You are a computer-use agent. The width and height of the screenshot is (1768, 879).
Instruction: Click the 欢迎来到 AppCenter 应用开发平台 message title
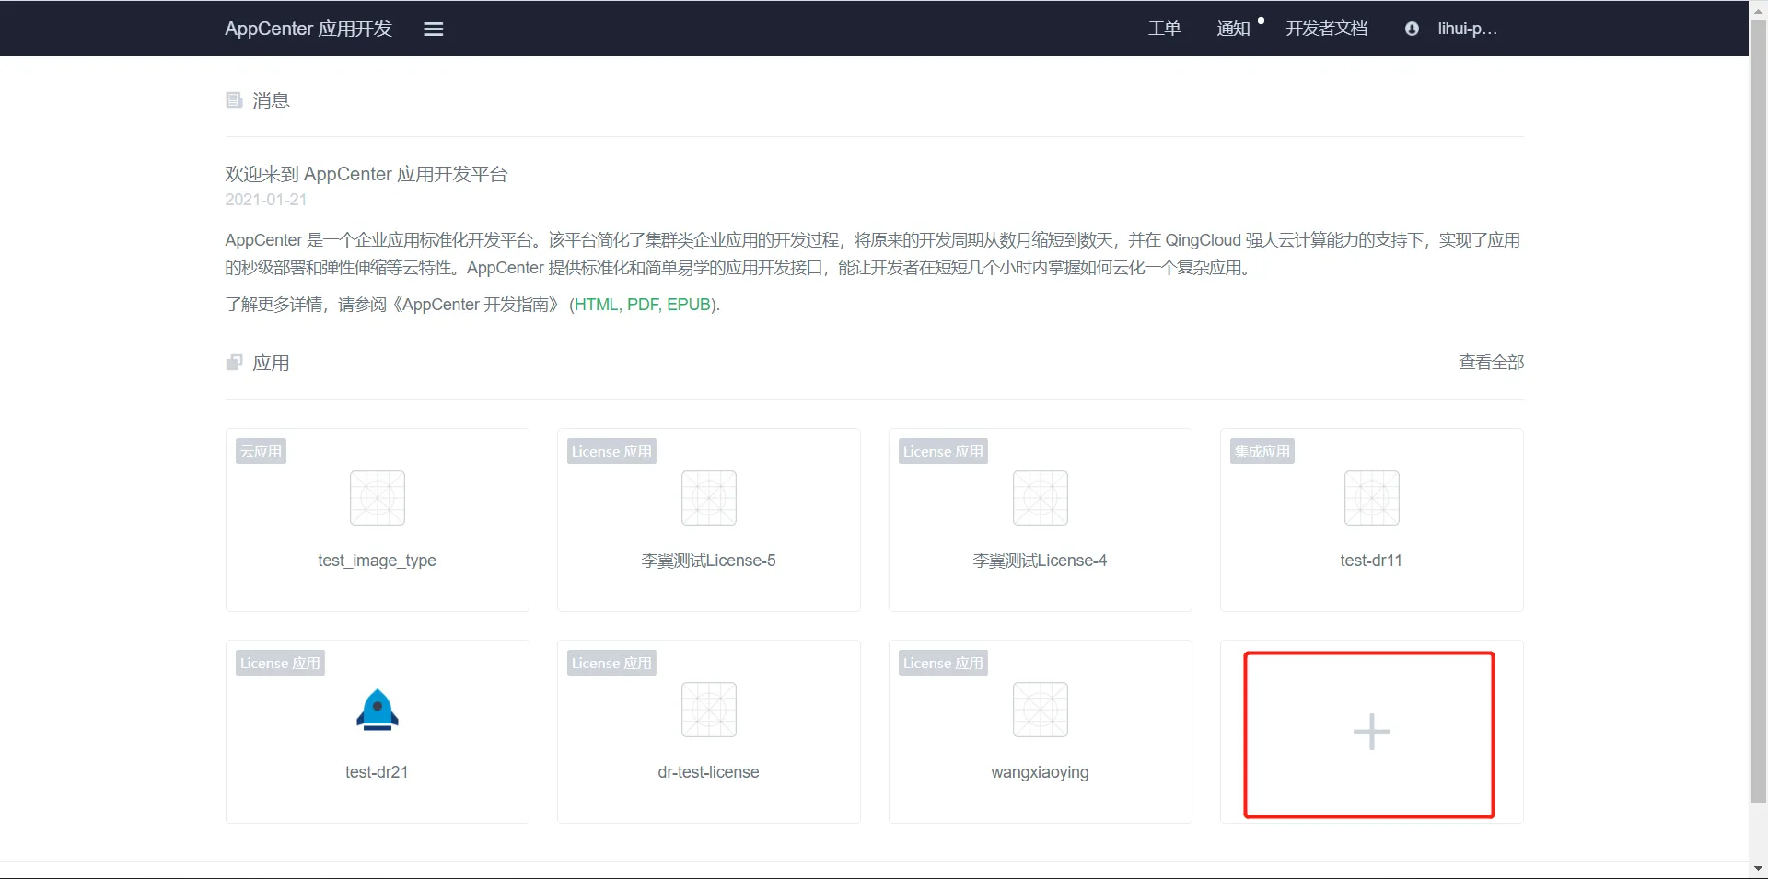coord(366,174)
